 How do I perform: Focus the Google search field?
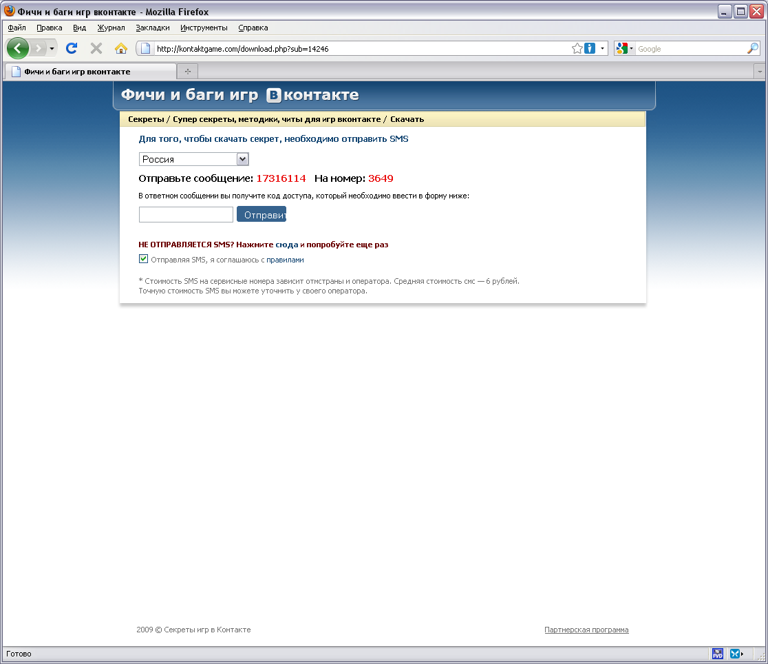691,48
